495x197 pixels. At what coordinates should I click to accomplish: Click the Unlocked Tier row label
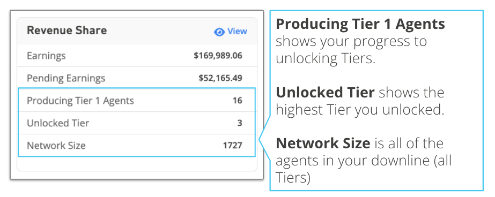coord(58,123)
